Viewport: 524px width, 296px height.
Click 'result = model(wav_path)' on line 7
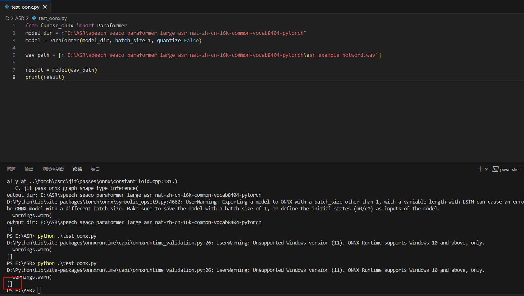[x=61, y=70]
